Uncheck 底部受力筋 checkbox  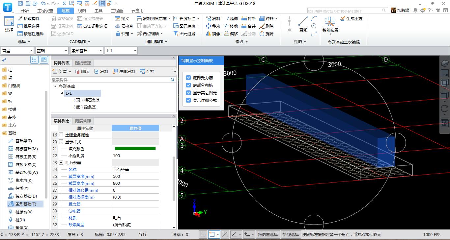[x=188, y=78]
